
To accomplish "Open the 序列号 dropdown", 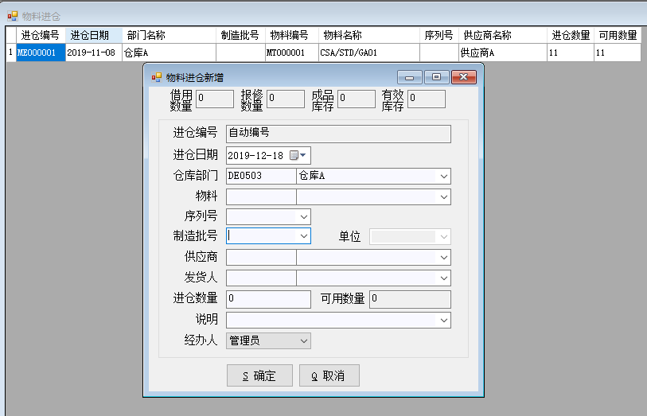I will coord(303,216).
